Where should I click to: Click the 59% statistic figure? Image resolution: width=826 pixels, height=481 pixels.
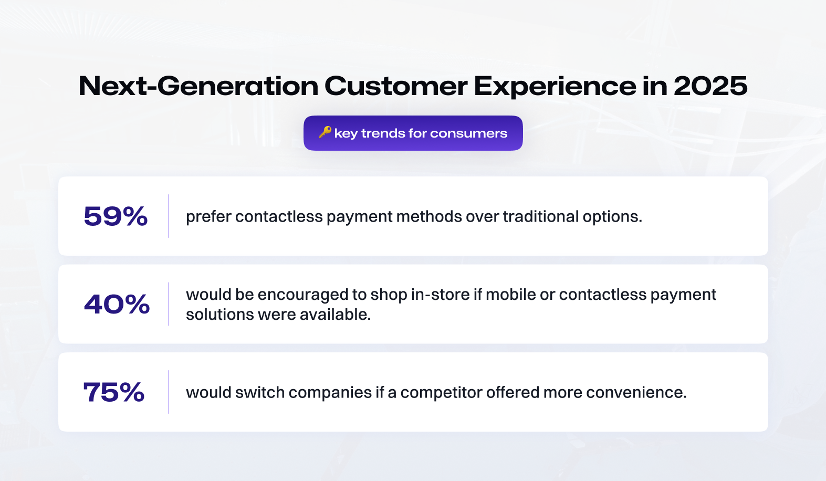[x=116, y=216]
